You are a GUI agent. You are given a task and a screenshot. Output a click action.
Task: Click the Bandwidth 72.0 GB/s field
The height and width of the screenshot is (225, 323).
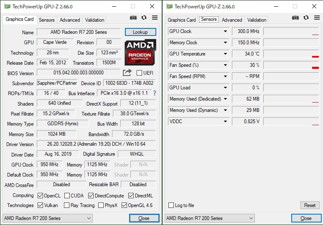pos(134,134)
